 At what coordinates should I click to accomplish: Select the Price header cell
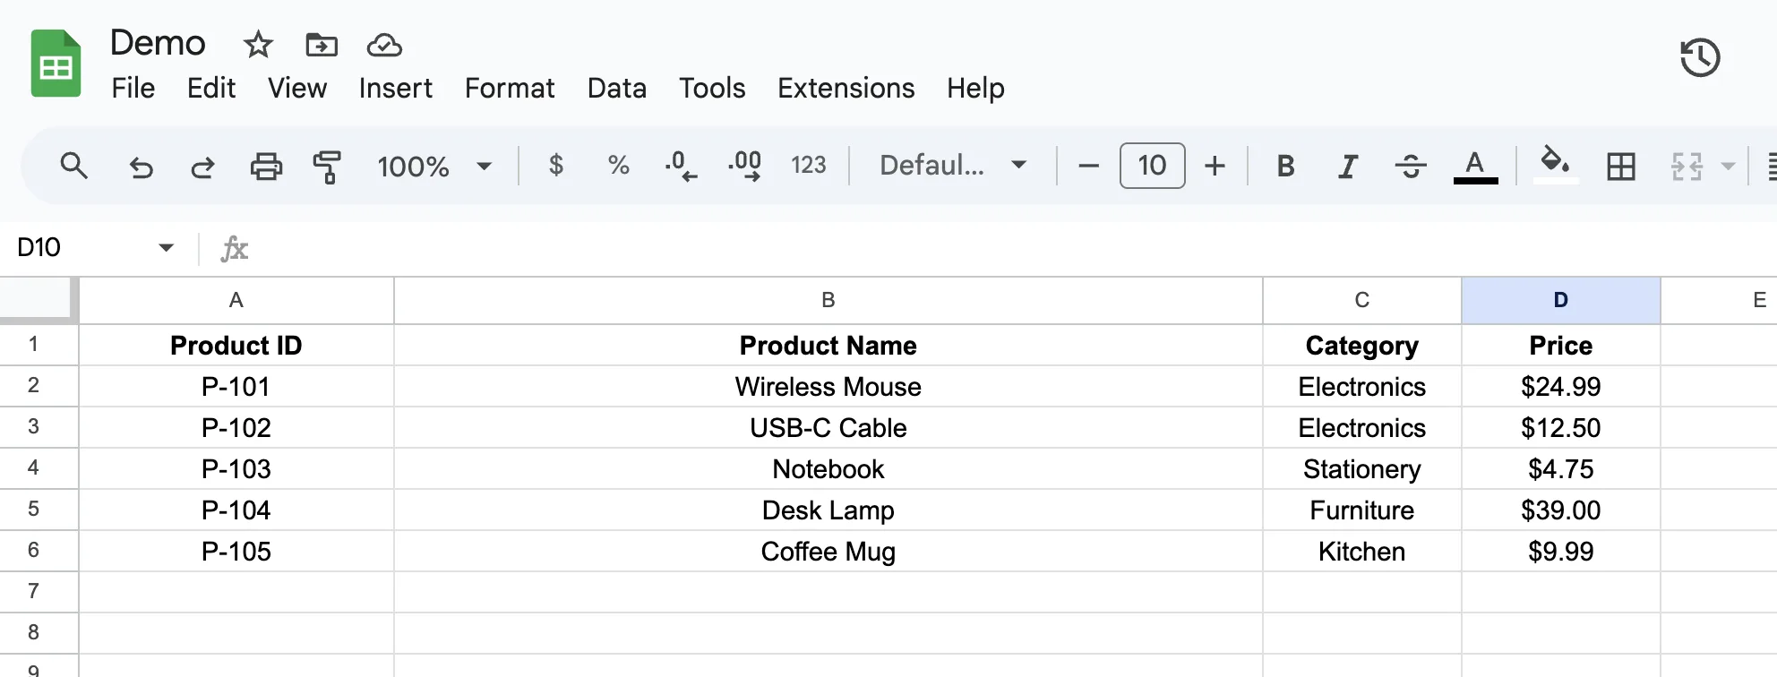[x=1561, y=346]
